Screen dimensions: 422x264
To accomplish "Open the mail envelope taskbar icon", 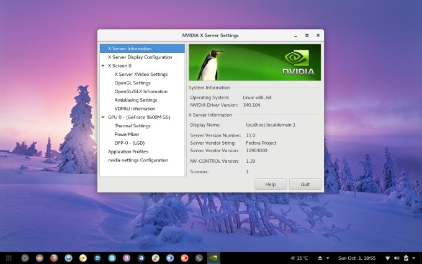I will [69, 258].
